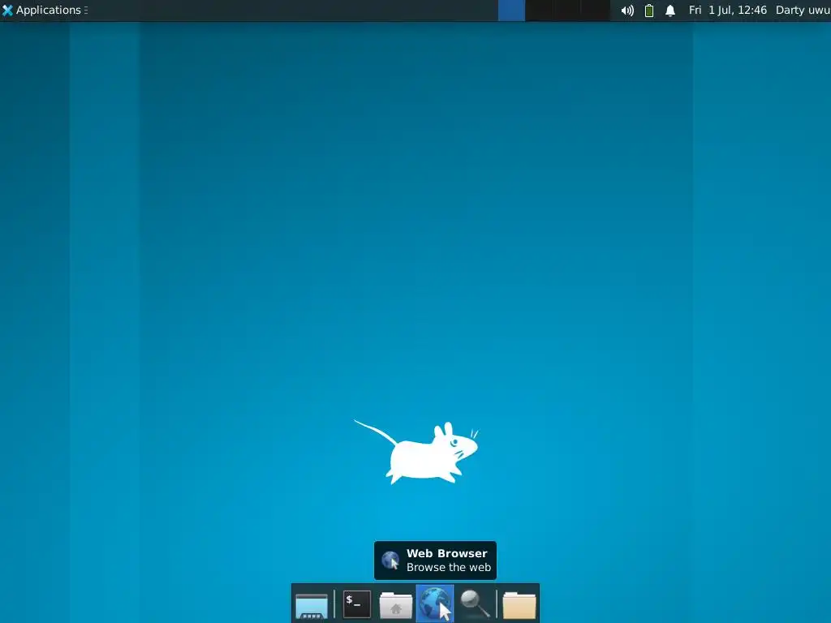Screen dimensions: 831x623
Task: Open the Application Finder magnifier icon
Action: (x=475, y=604)
